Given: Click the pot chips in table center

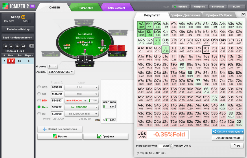Looking at the screenshot, I should coord(85,42).
